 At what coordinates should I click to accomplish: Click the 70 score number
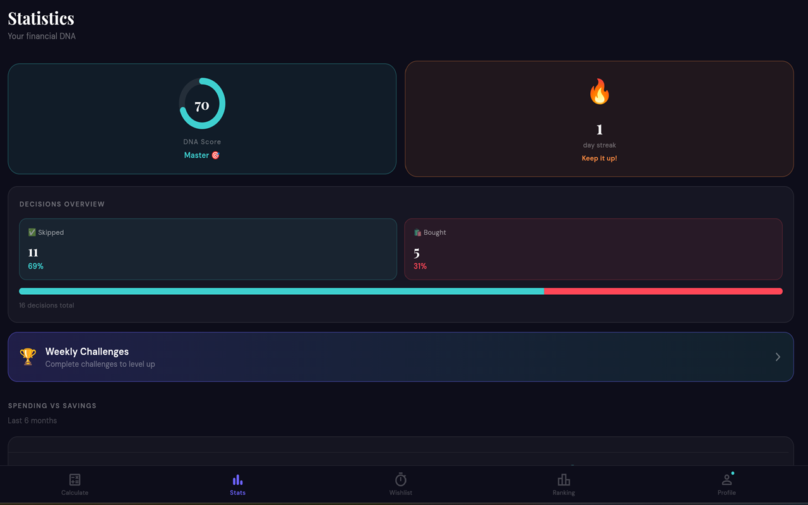202,105
